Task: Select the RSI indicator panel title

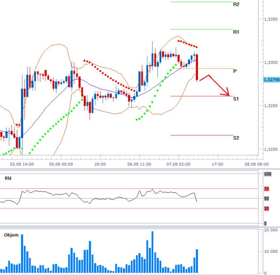Action: coord(8,178)
